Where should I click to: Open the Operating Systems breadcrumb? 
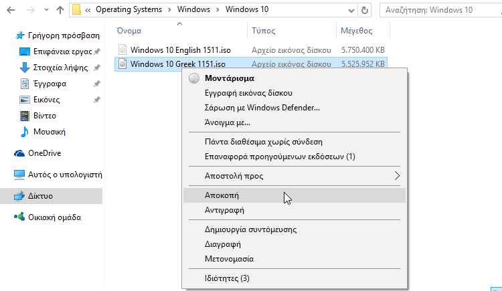[129, 9]
